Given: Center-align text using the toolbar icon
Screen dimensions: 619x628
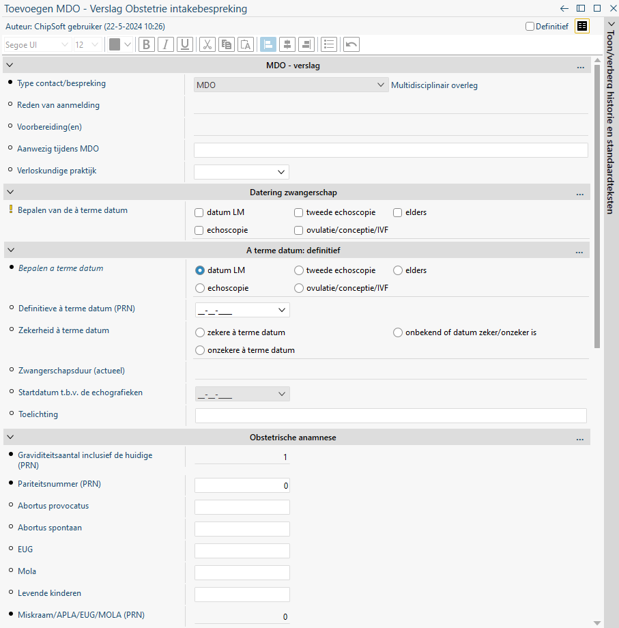Looking at the screenshot, I should 287,44.
